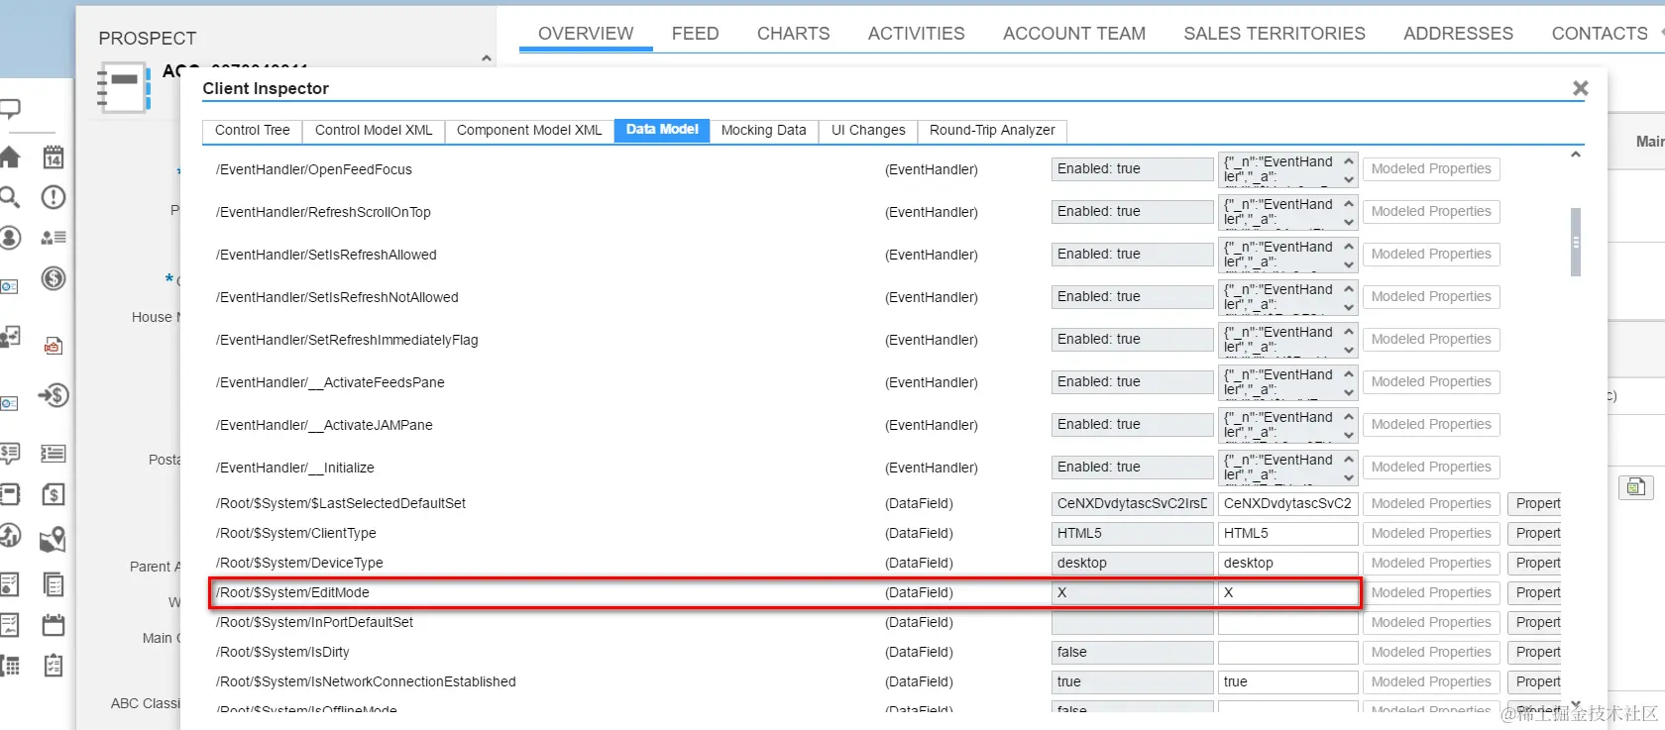Edit the white IsNetworkConnectionEstablished true field
Viewport: 1665px width, 730px height.
(x=1287, y=681)
